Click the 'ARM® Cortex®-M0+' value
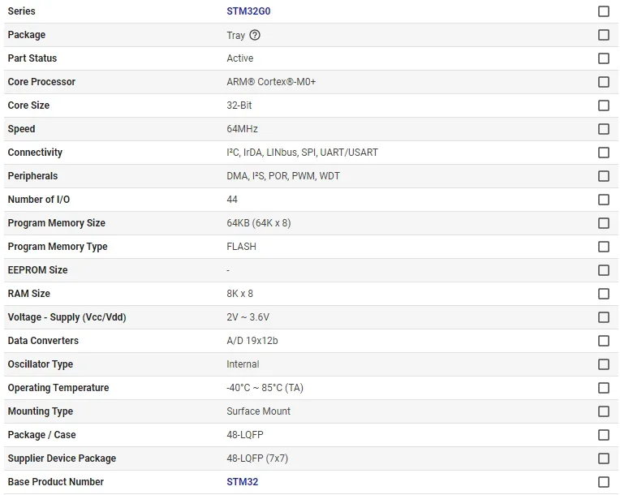 pyautogui.click(x=271, y=82)
